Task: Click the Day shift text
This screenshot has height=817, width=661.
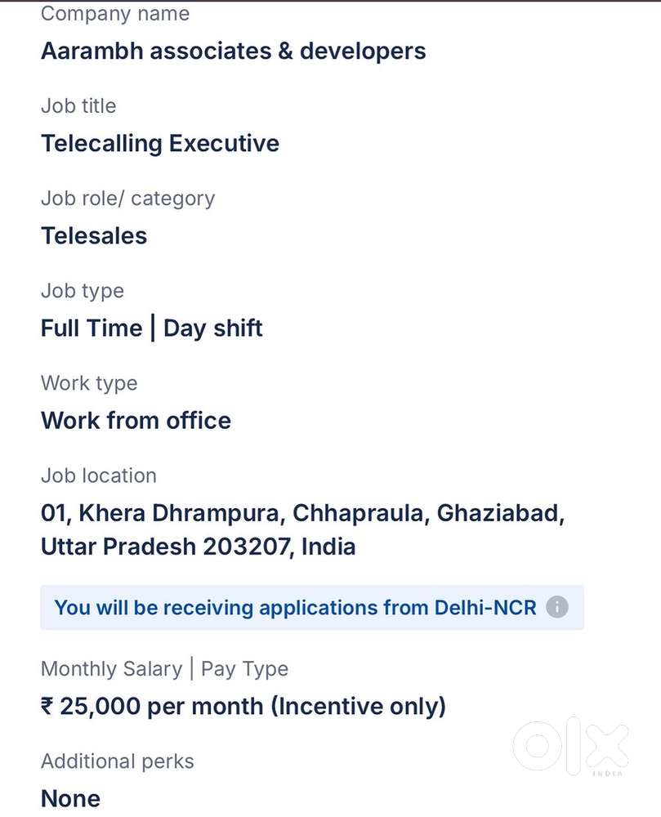Action: 213,328
